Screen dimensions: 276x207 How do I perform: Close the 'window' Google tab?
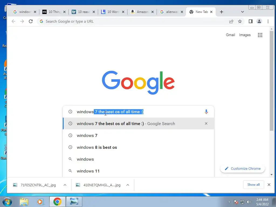pos(35,12)
